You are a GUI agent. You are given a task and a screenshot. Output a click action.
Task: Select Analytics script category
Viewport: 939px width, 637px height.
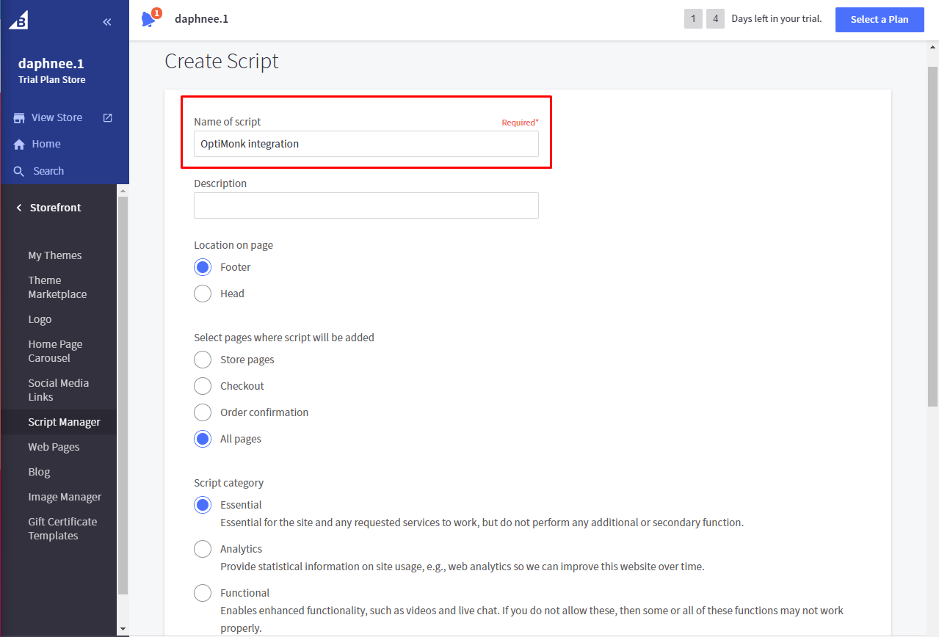[x=203, y=549]
